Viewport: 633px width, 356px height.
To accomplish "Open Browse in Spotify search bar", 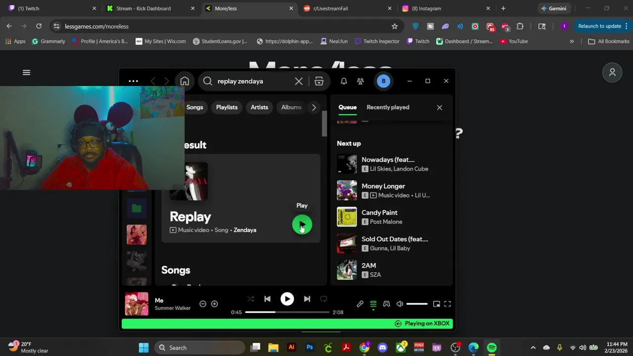I will click(x=319, y=81).
